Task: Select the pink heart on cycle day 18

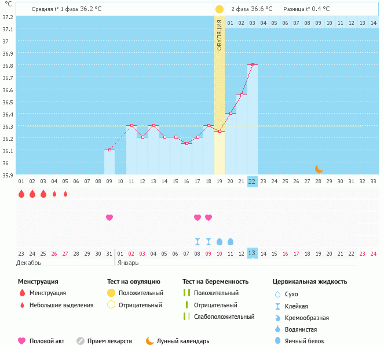Action: 209,217
